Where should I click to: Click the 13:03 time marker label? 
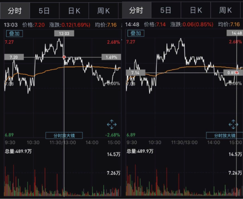coord(64,33)
